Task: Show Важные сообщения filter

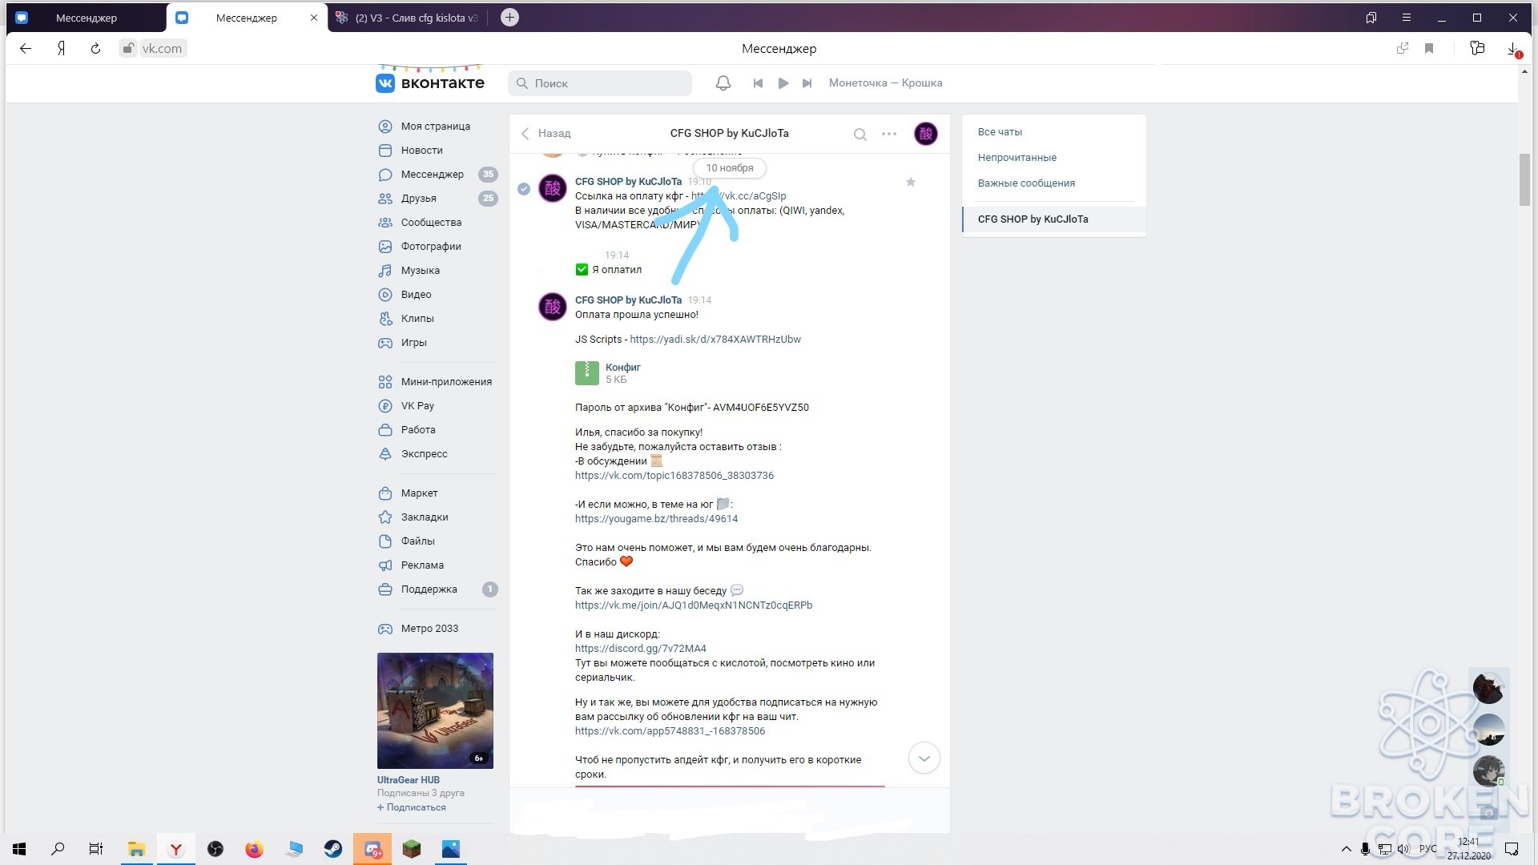Action: (x=1026, y=183)
